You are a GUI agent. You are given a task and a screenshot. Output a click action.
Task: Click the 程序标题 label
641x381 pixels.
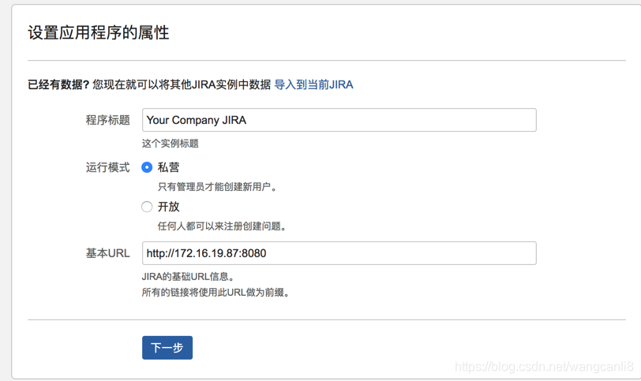(108, 120)
